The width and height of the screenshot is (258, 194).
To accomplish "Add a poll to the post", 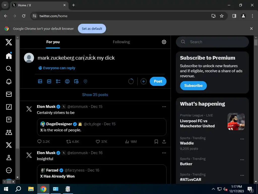I will pyautogui.click(x=58, y=81).
